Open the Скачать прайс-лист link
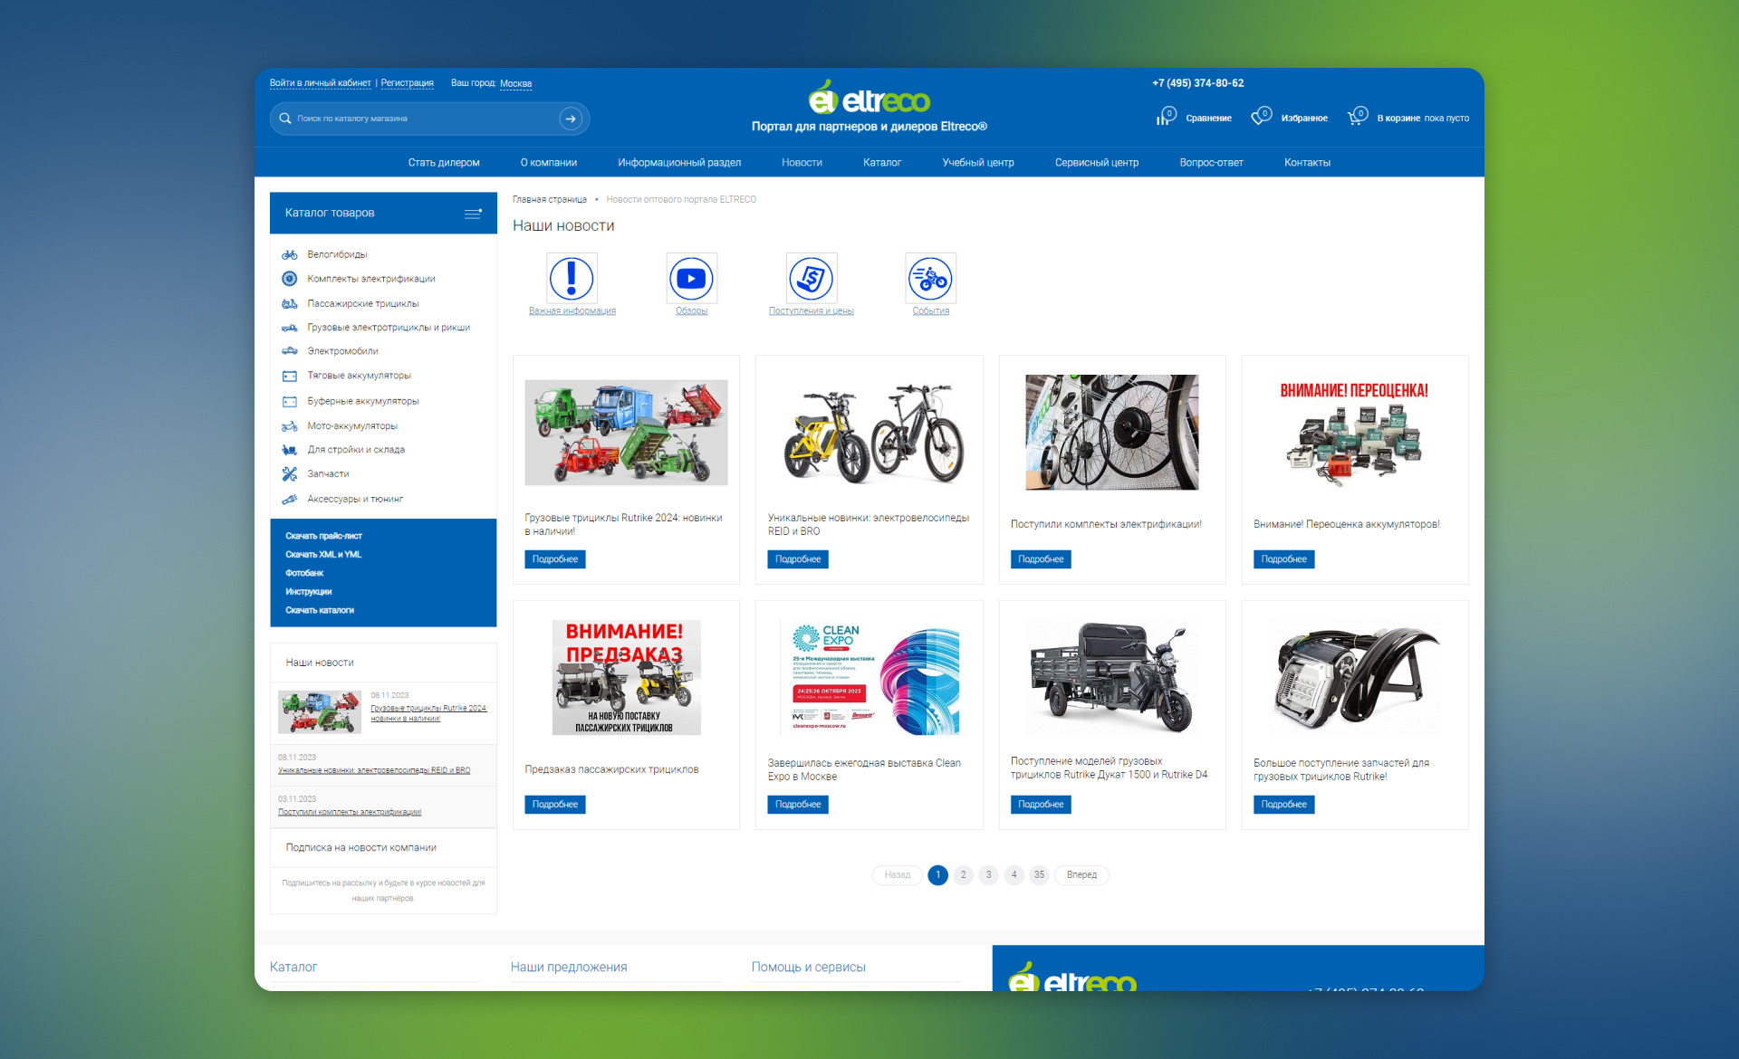1739x1059 pixels. [x=323, y=536]
